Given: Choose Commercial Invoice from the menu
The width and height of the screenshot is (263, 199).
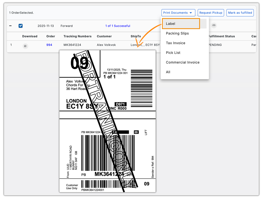Looking at the screenshot, I should tap(183, 62).
